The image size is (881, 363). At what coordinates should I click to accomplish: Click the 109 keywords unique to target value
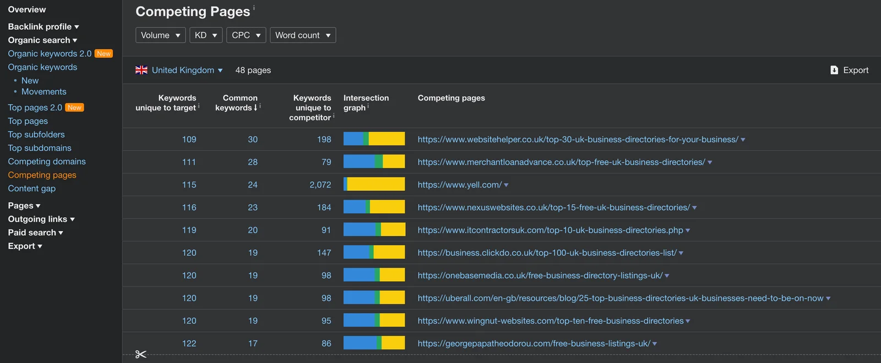(189, 139)
